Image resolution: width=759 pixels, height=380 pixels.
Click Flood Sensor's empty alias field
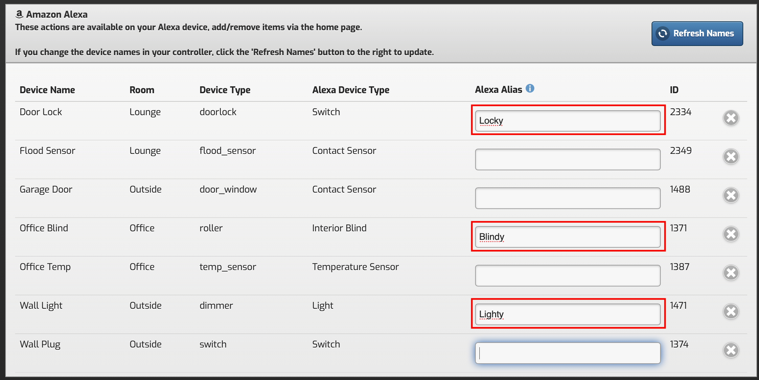pos(567,159)
